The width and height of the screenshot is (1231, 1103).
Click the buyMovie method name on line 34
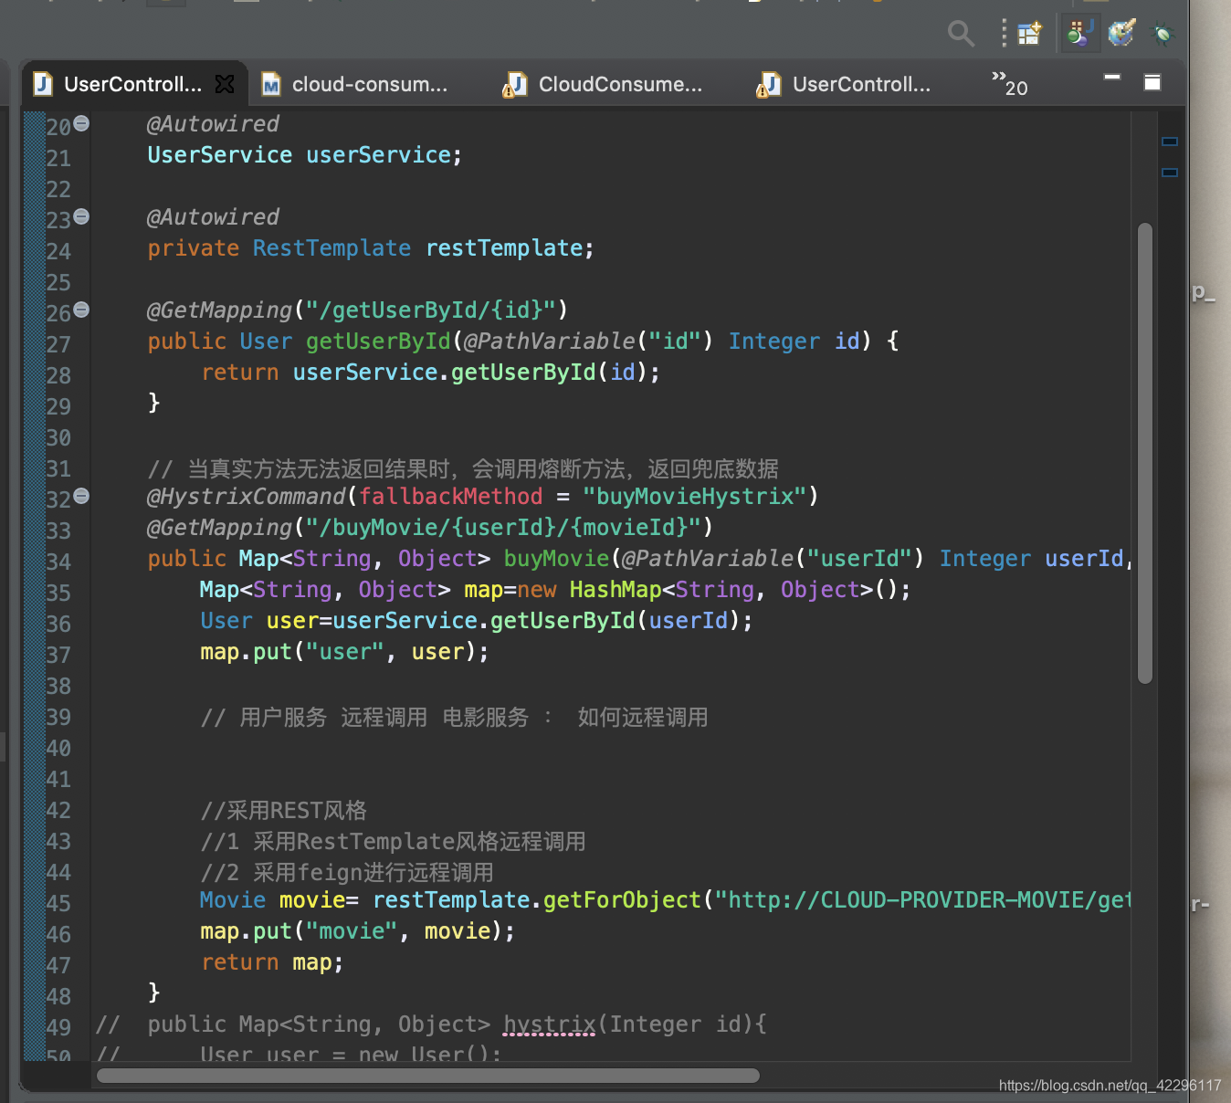pyautogui.click(x=556, y=558)
